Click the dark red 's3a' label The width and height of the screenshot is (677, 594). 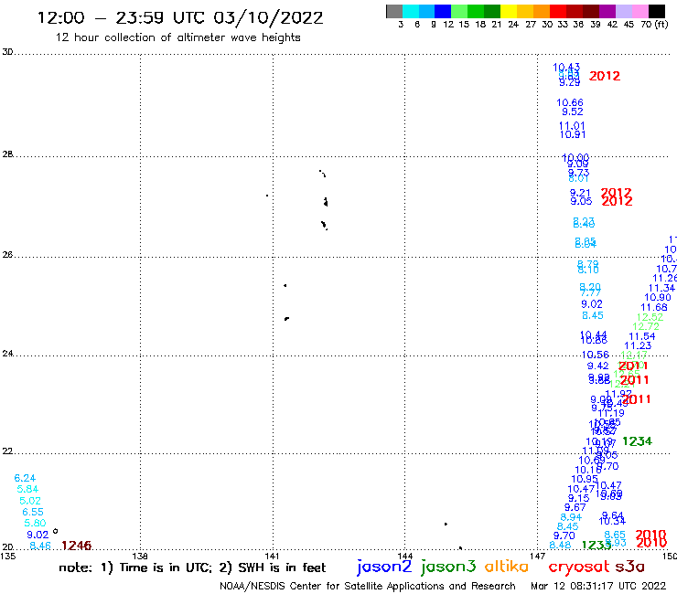[x=630, y=567]
